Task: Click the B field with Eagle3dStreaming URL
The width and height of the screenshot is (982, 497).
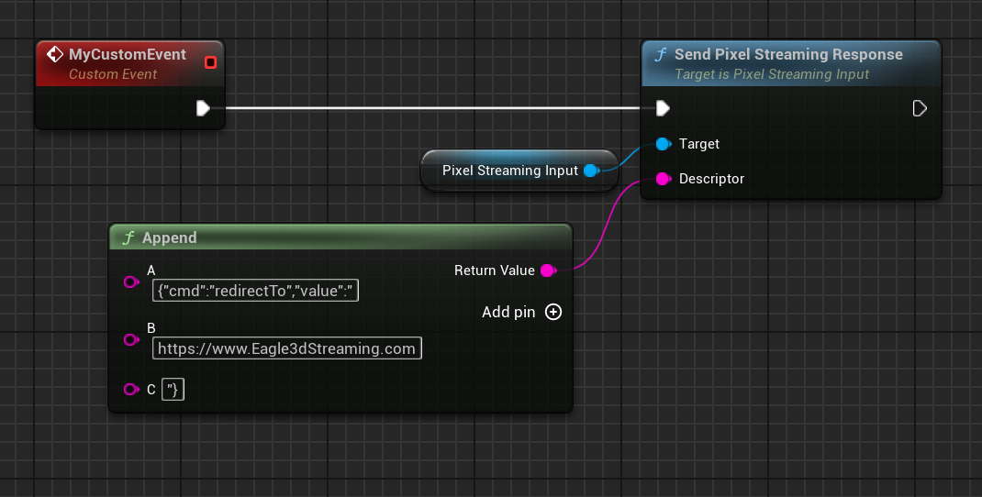Action: [286, 348]
